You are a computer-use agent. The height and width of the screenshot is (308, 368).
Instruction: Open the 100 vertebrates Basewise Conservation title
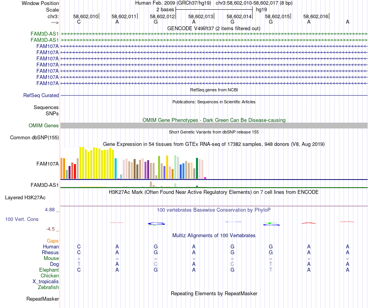(x=214, y=210)
